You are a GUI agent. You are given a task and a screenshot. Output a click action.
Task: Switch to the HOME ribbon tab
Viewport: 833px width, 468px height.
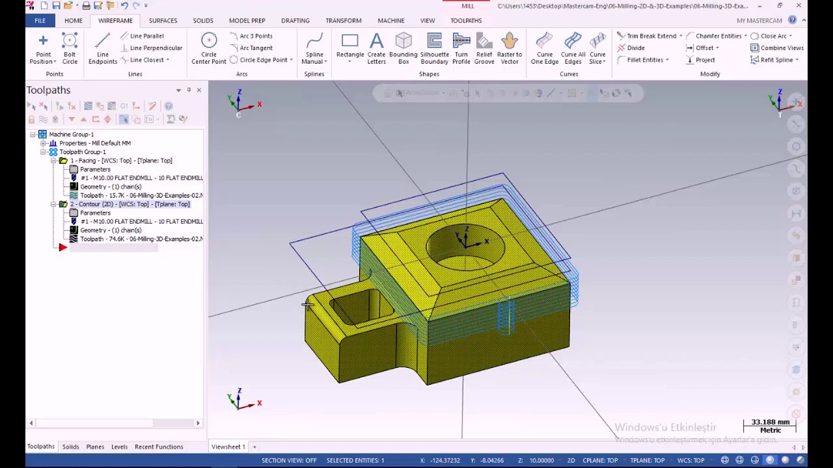[x=74, y=20]
